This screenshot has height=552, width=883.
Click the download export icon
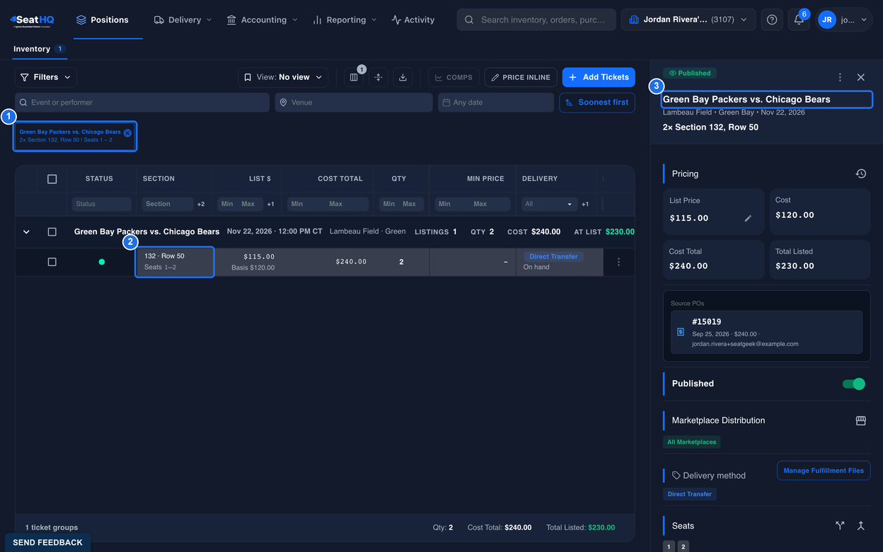(x=403, y=77)
